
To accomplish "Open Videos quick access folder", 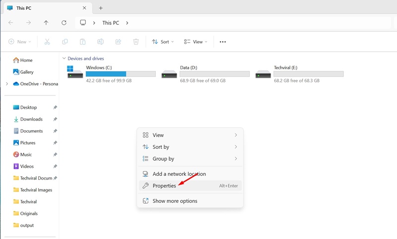I will [23, 166].
